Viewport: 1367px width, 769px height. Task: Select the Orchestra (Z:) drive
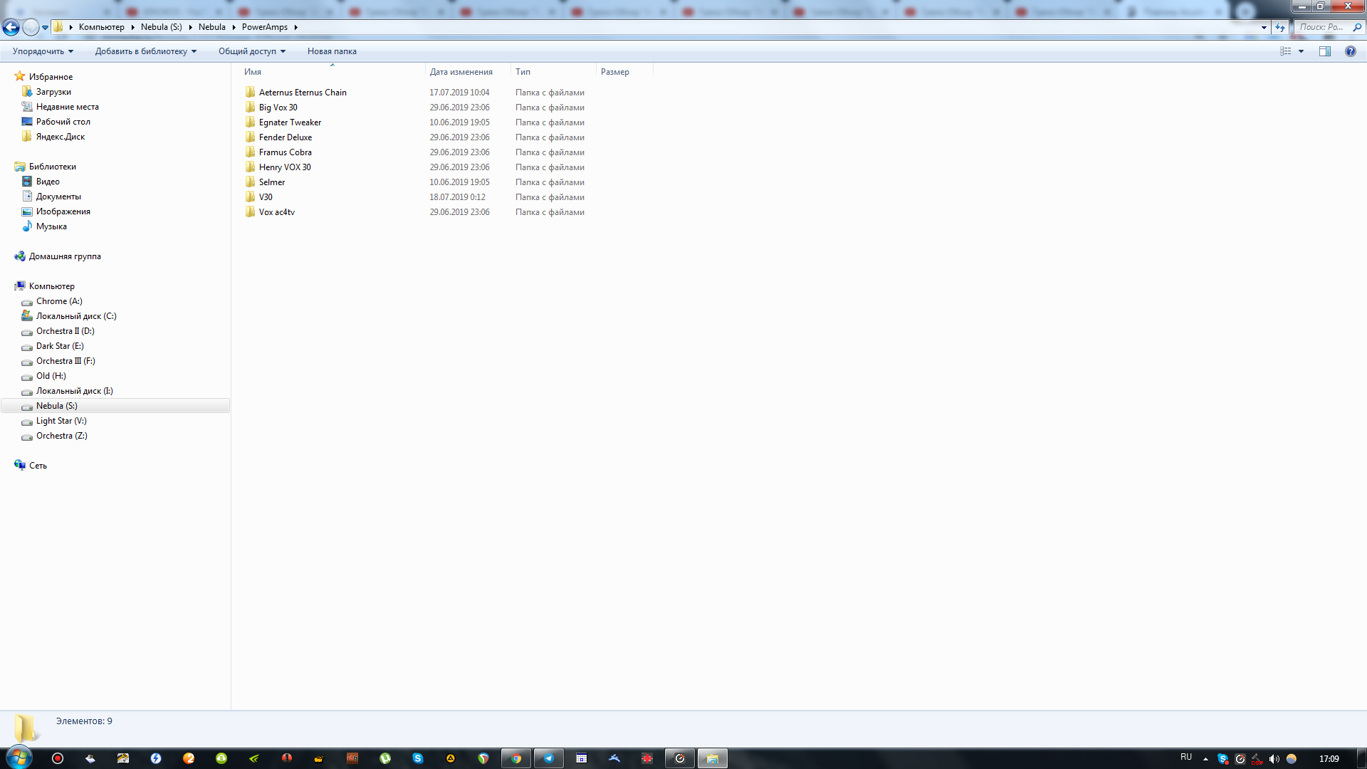pyautogui.click(x=61, y=436)
